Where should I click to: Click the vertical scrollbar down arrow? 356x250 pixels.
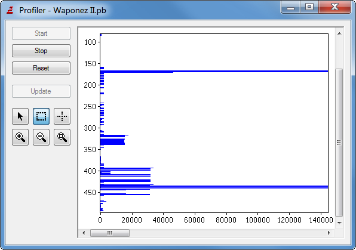(x=339, y=223)
